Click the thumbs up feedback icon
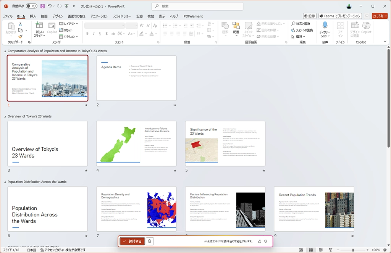Viewport: 391px width, 253px height. 260,241
